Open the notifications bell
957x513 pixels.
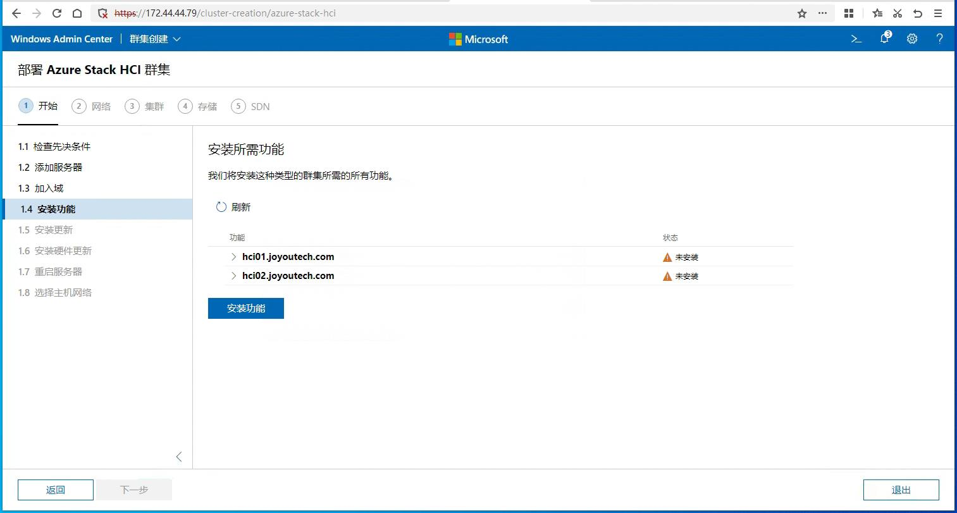pyautogui.click(x=885, y=38)
